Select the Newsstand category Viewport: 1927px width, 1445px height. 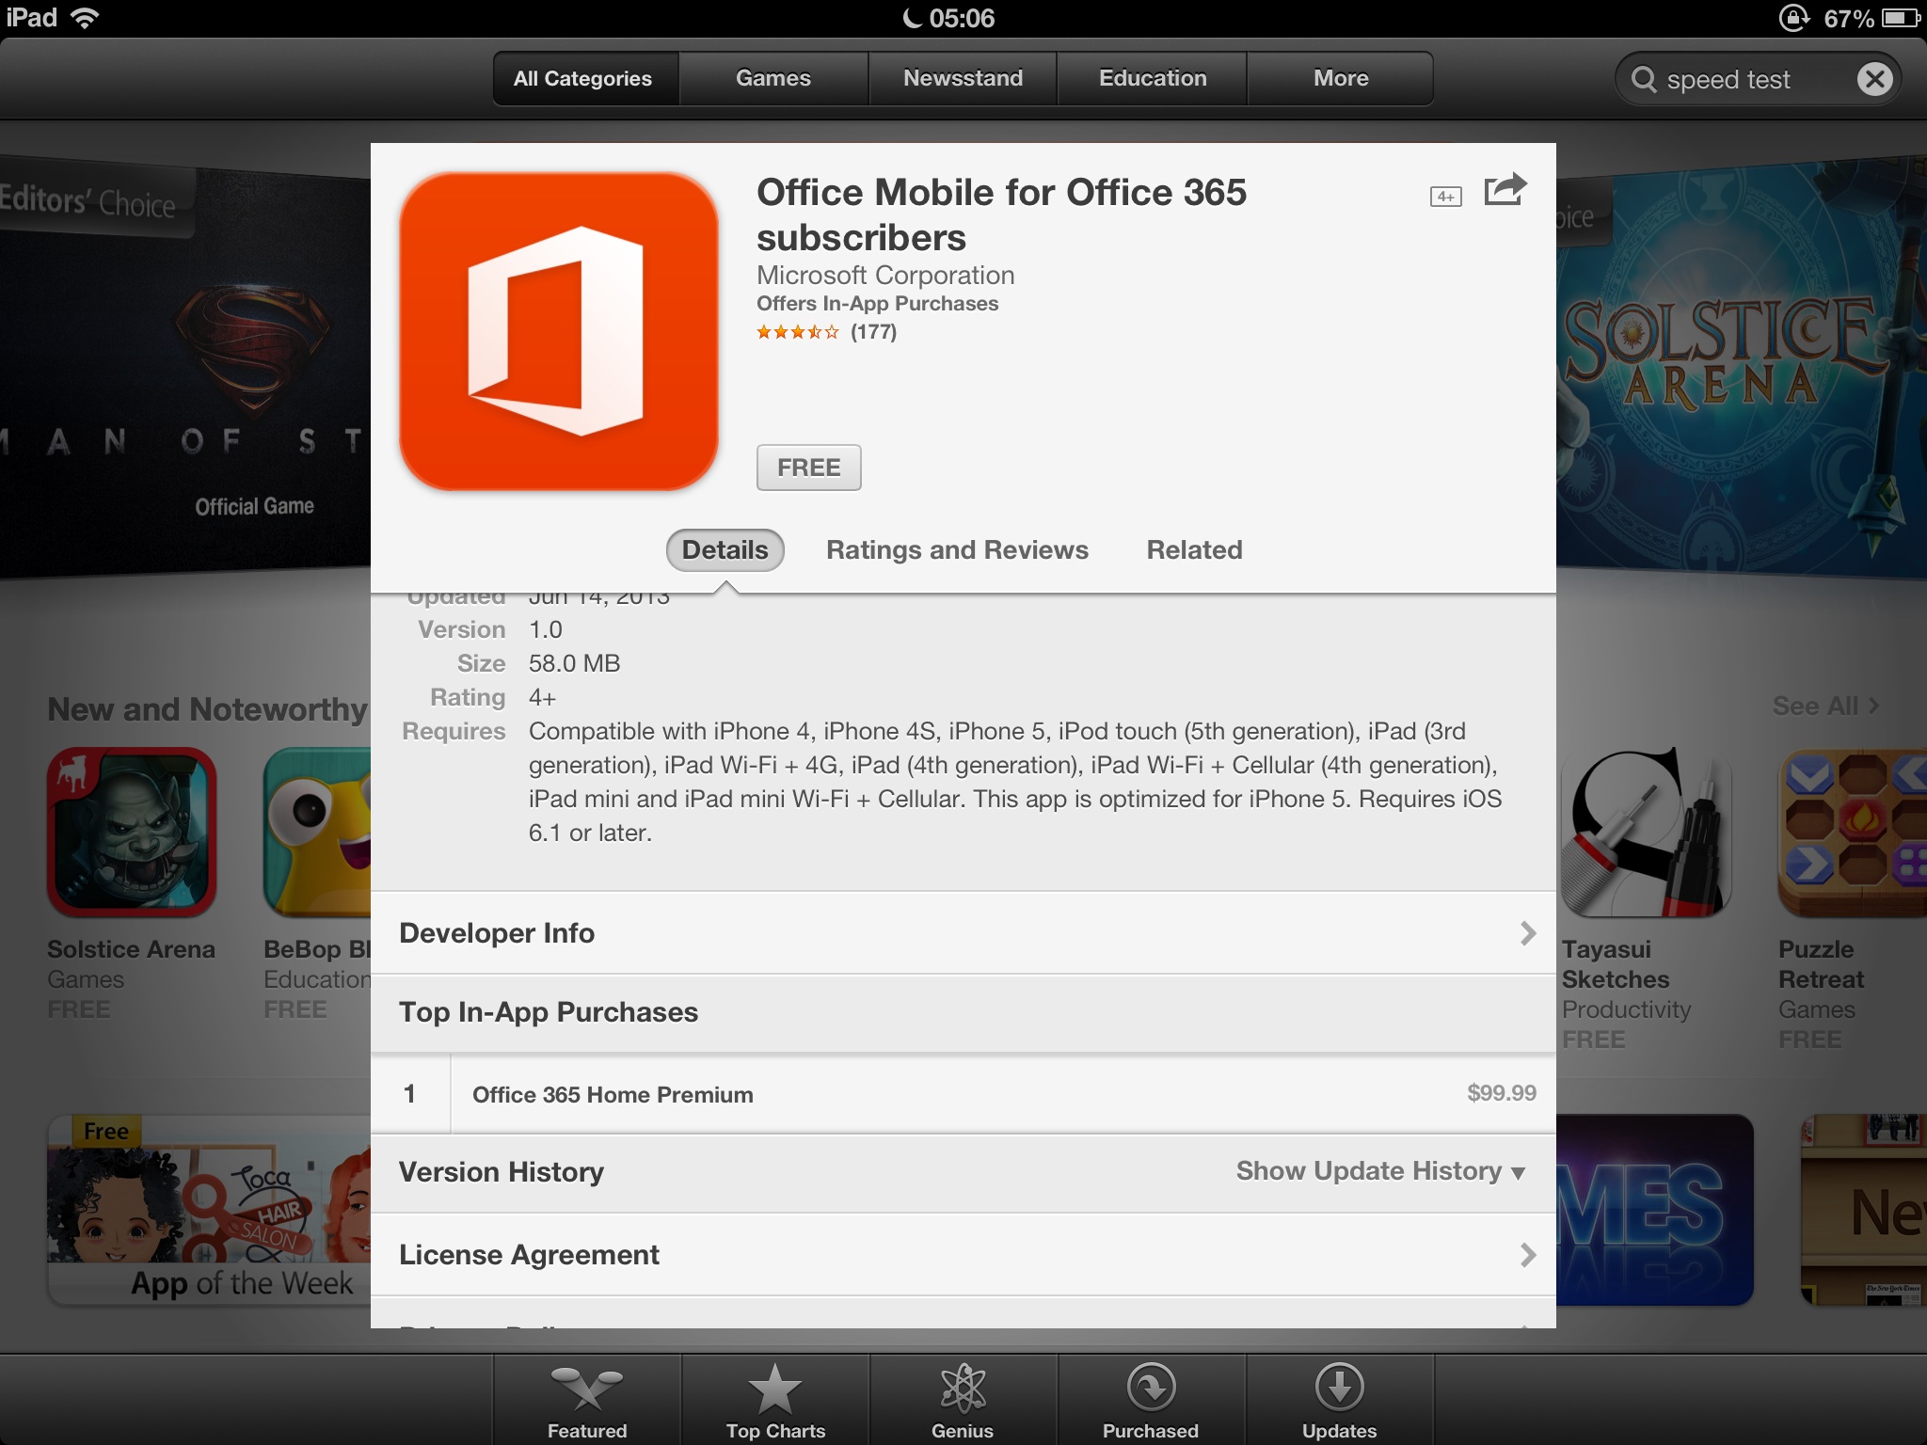pyautogui.click(x=963, y=78)
